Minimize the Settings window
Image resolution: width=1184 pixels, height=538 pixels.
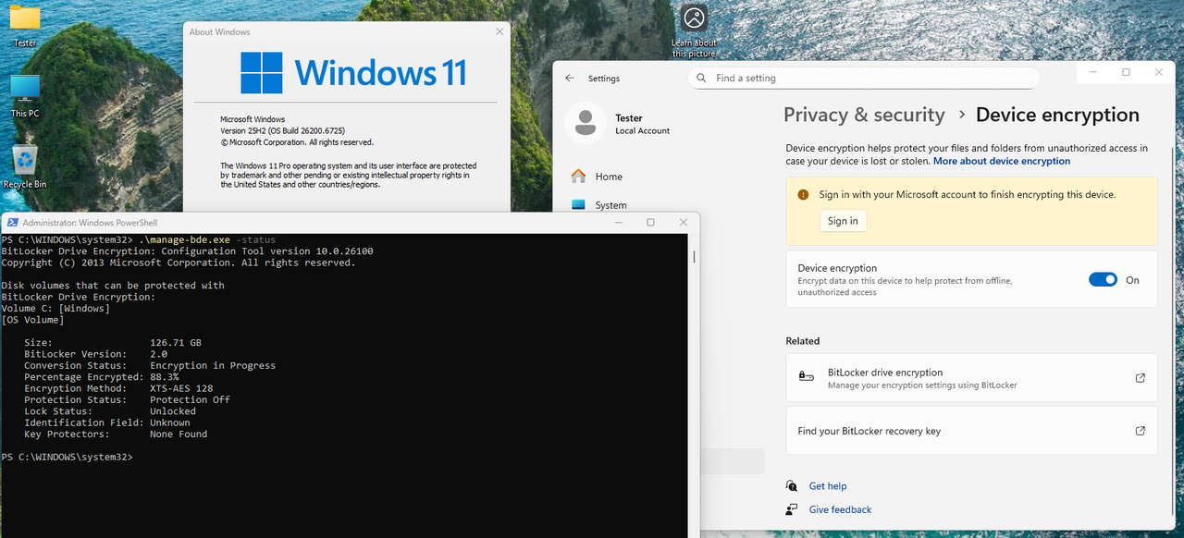pos(1092,72)
